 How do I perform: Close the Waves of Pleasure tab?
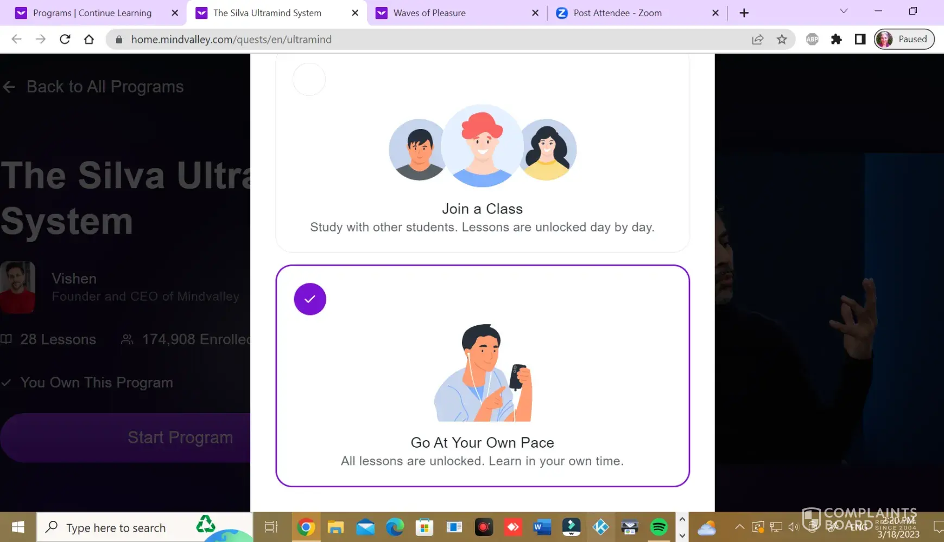pos(535,13)
